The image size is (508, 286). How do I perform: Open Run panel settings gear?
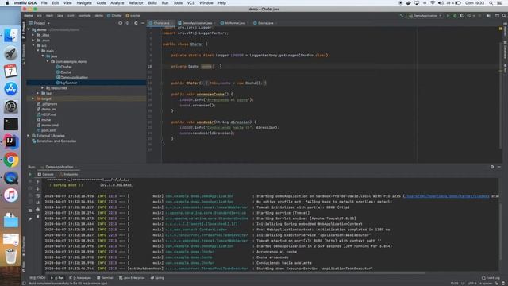(x=492, y=167)
